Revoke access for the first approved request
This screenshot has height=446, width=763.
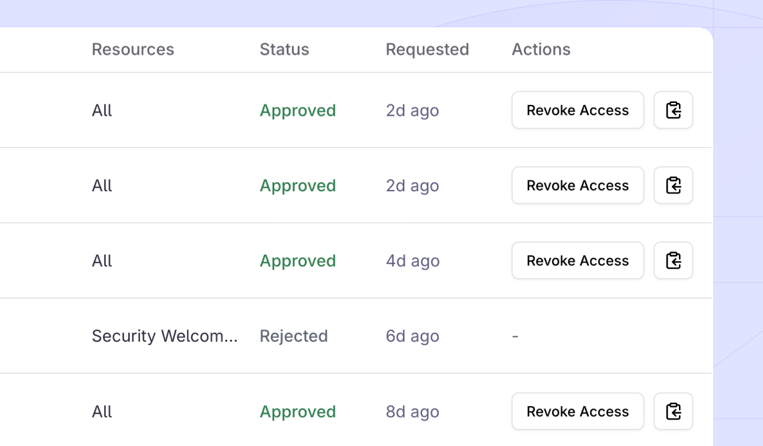click(x=577, y=110)
